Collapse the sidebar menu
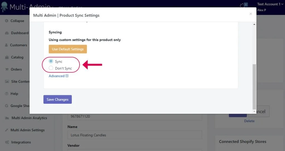This screenshot has height=151, width=285. (x=14, y=21)
